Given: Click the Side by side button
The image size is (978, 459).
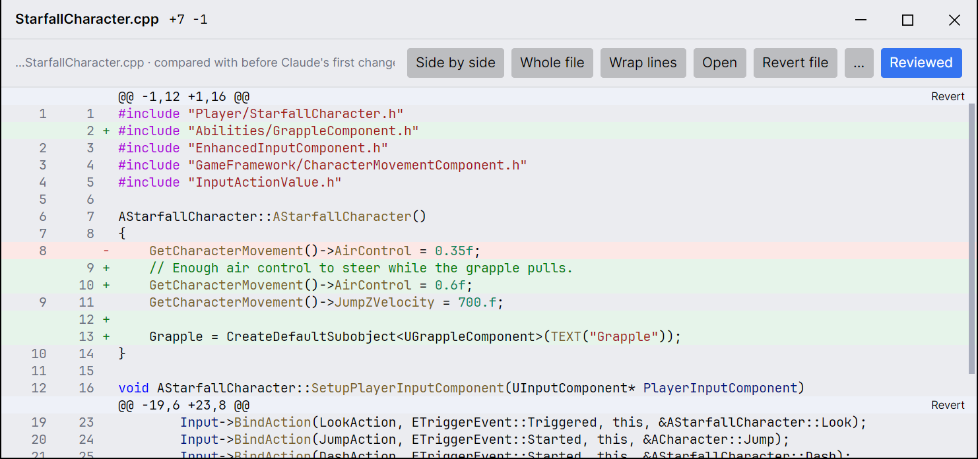Looking at the screenshot, I should [x=455, y=63].
